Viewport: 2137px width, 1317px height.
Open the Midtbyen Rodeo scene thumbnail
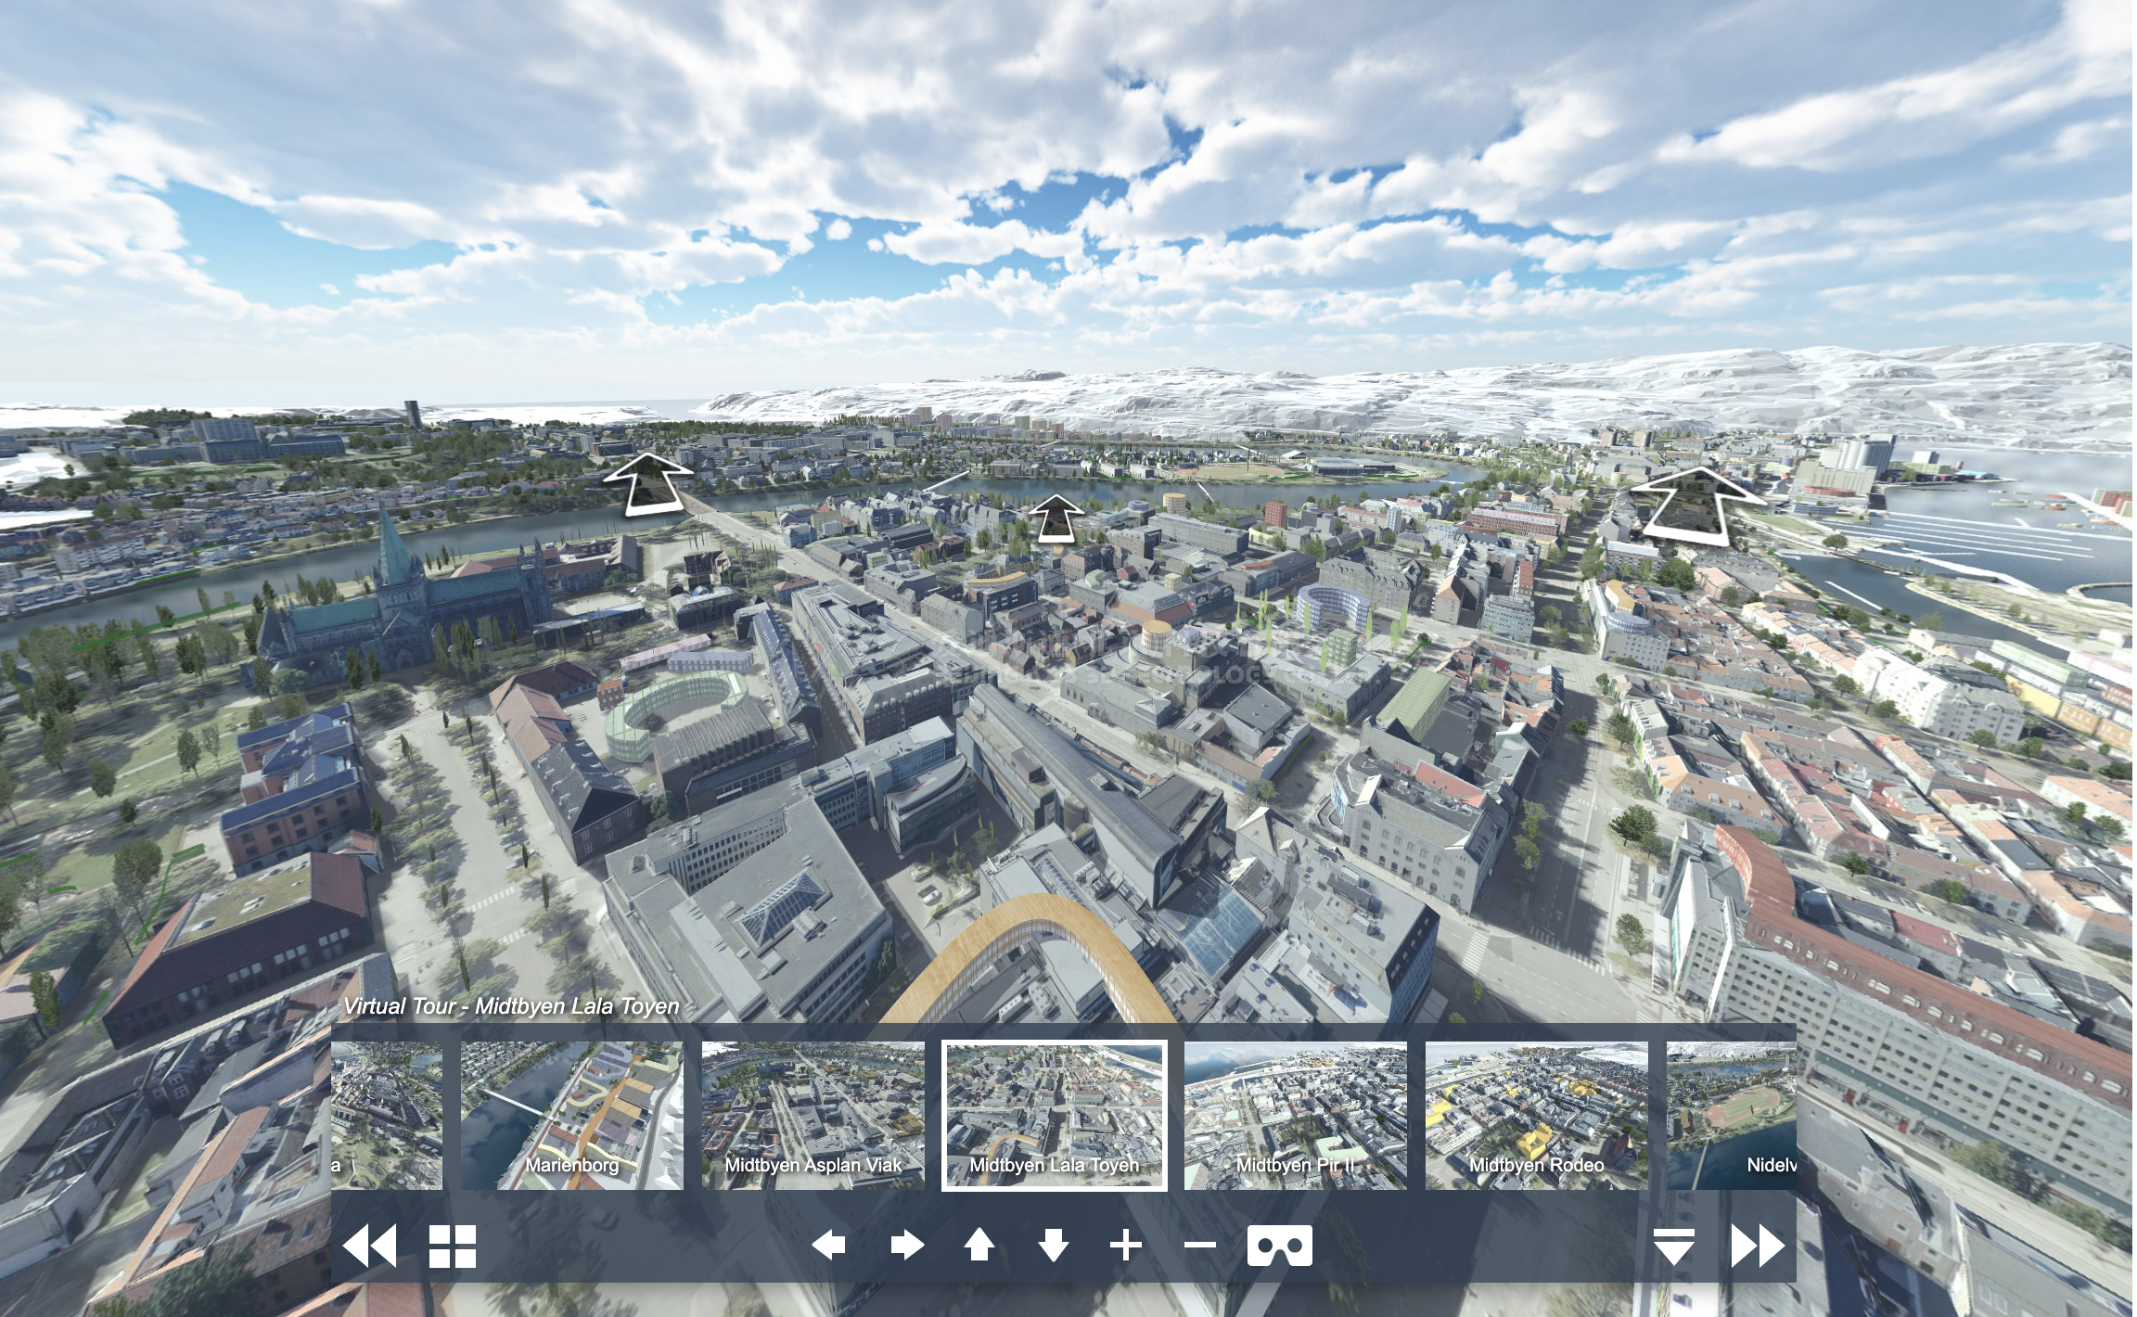pos(1537,1115)
